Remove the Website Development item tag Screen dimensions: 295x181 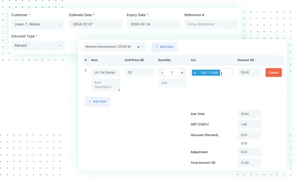pyautogui.click(x=139, y=47)
